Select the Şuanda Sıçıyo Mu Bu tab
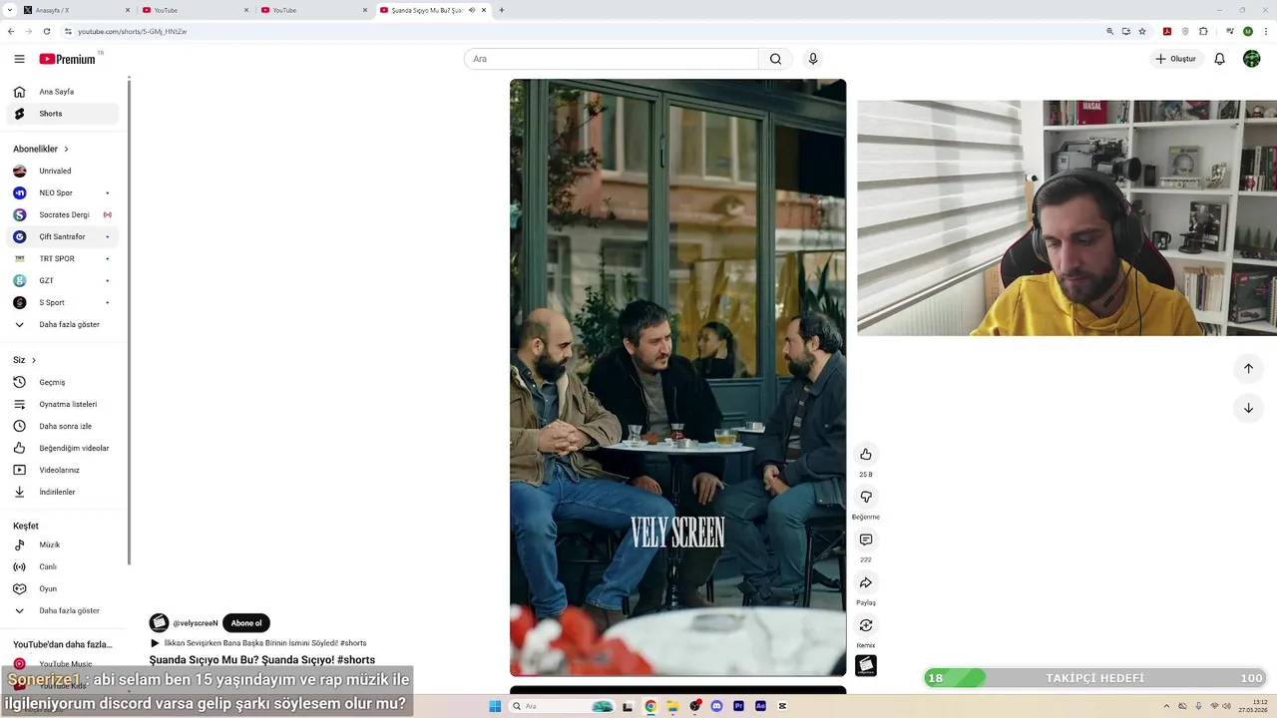 click(433, 10)
